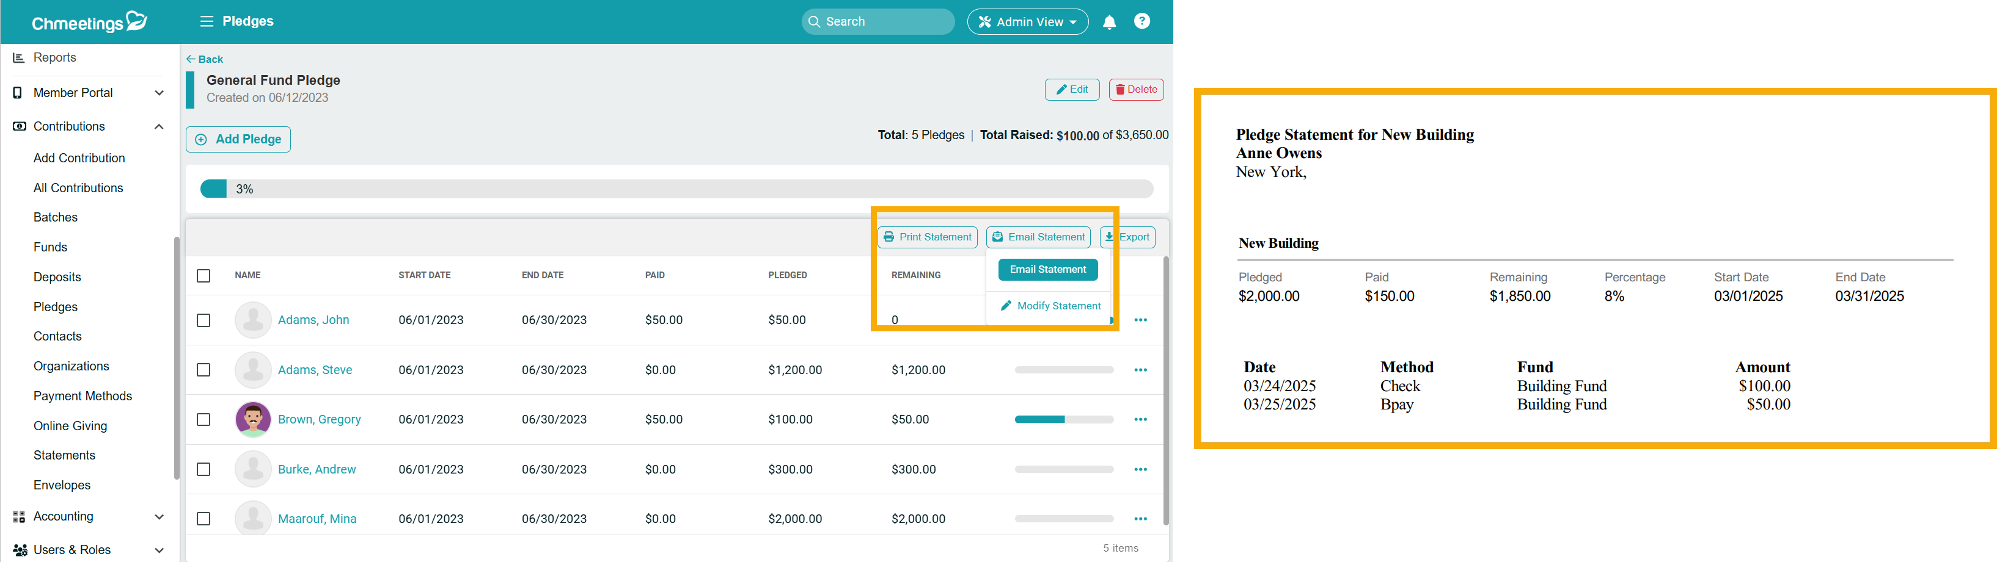Sort by START DATE column header

(x=425, y=276)
